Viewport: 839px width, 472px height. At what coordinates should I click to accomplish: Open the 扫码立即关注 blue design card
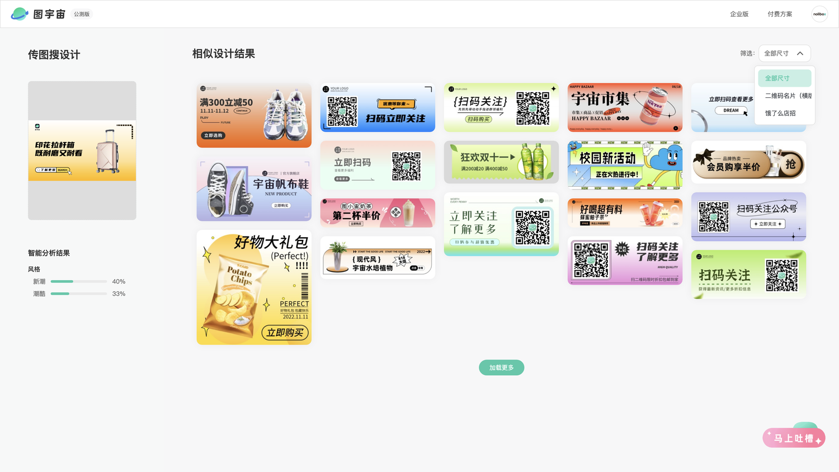point(378,107)
